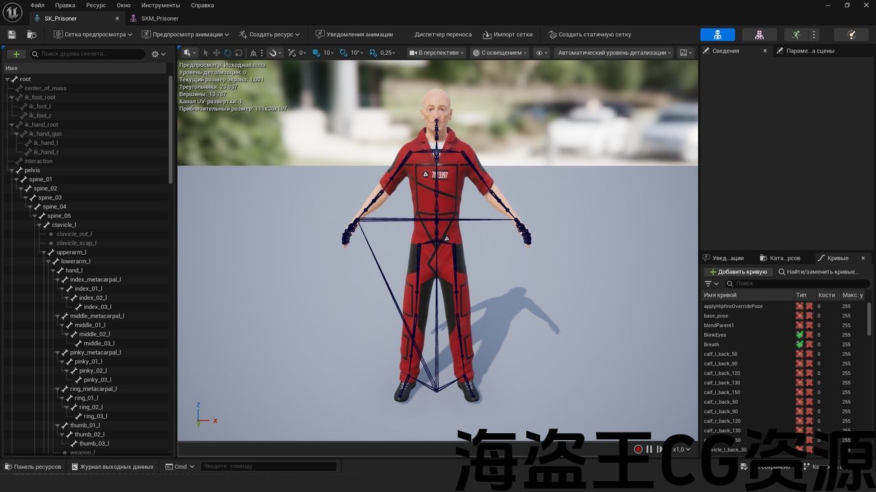
Task: Click the Save asset icon
Action: click(x=12, y=34)
